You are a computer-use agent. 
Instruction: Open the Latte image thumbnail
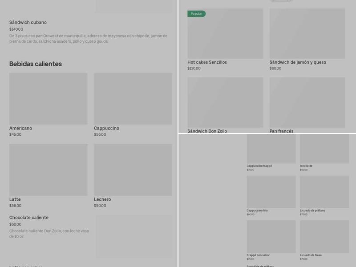click(48, 170)
